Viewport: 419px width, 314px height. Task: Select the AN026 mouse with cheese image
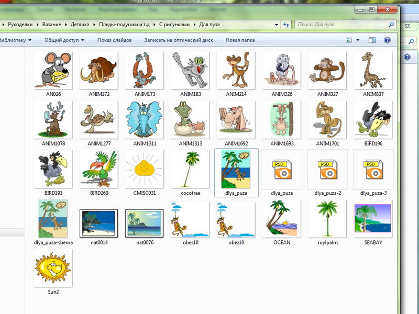(53, 70)
